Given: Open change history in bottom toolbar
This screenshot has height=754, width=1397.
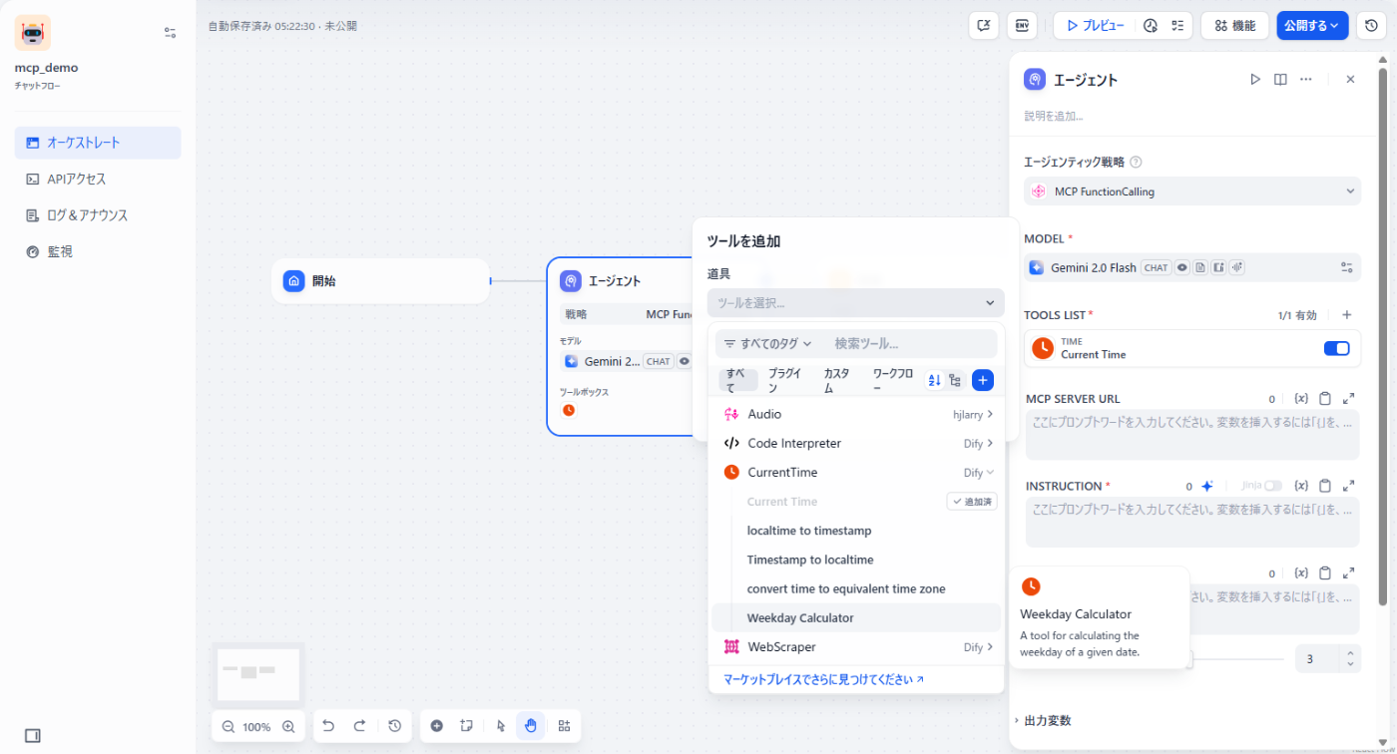Looking at the screenshot, I should coord(394,726).
